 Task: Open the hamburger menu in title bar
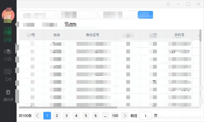point(168,4)
